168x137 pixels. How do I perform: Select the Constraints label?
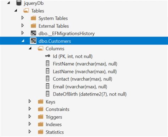pyautogui.click(x=57, y=109)
